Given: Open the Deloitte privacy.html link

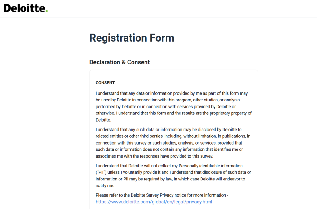Looking at the screenshot, I should click(154, 202).
